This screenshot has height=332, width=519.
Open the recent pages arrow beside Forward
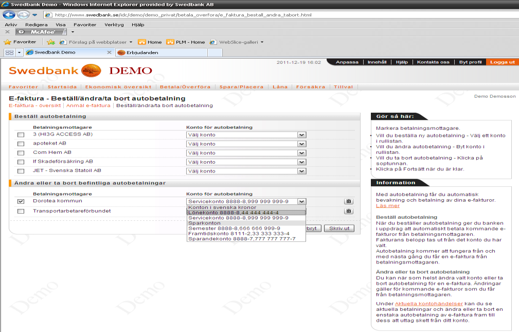point(35,15)
